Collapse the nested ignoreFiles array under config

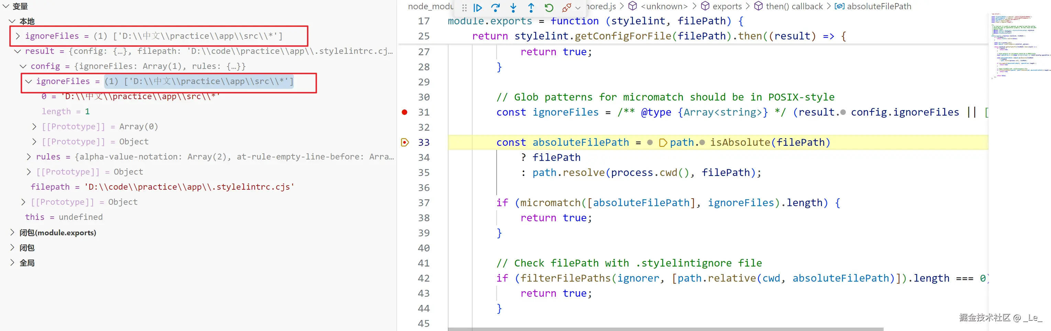29,81
